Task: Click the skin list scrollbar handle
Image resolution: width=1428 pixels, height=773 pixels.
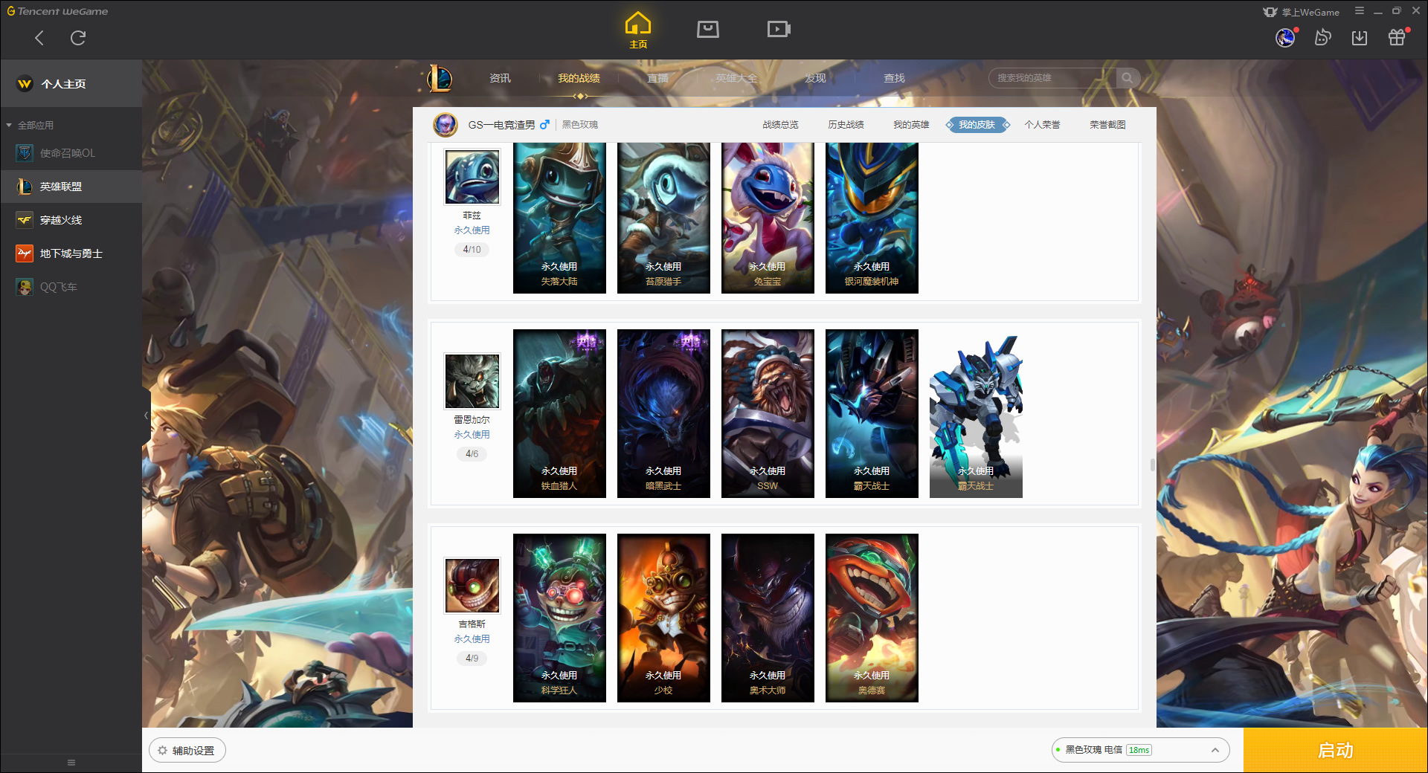Action: [x=1152, y=465]
